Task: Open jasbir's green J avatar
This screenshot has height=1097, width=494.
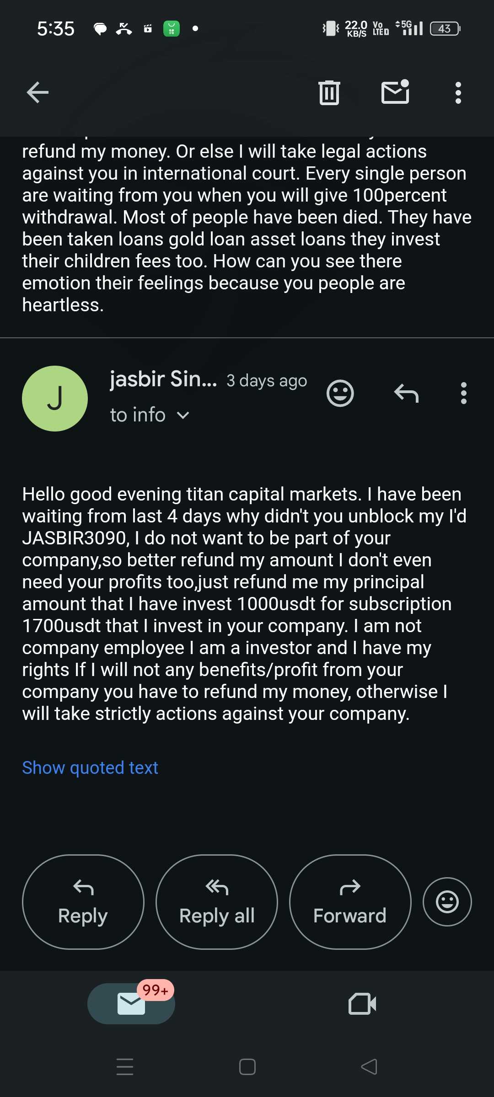Action: [x=55, y=398]
